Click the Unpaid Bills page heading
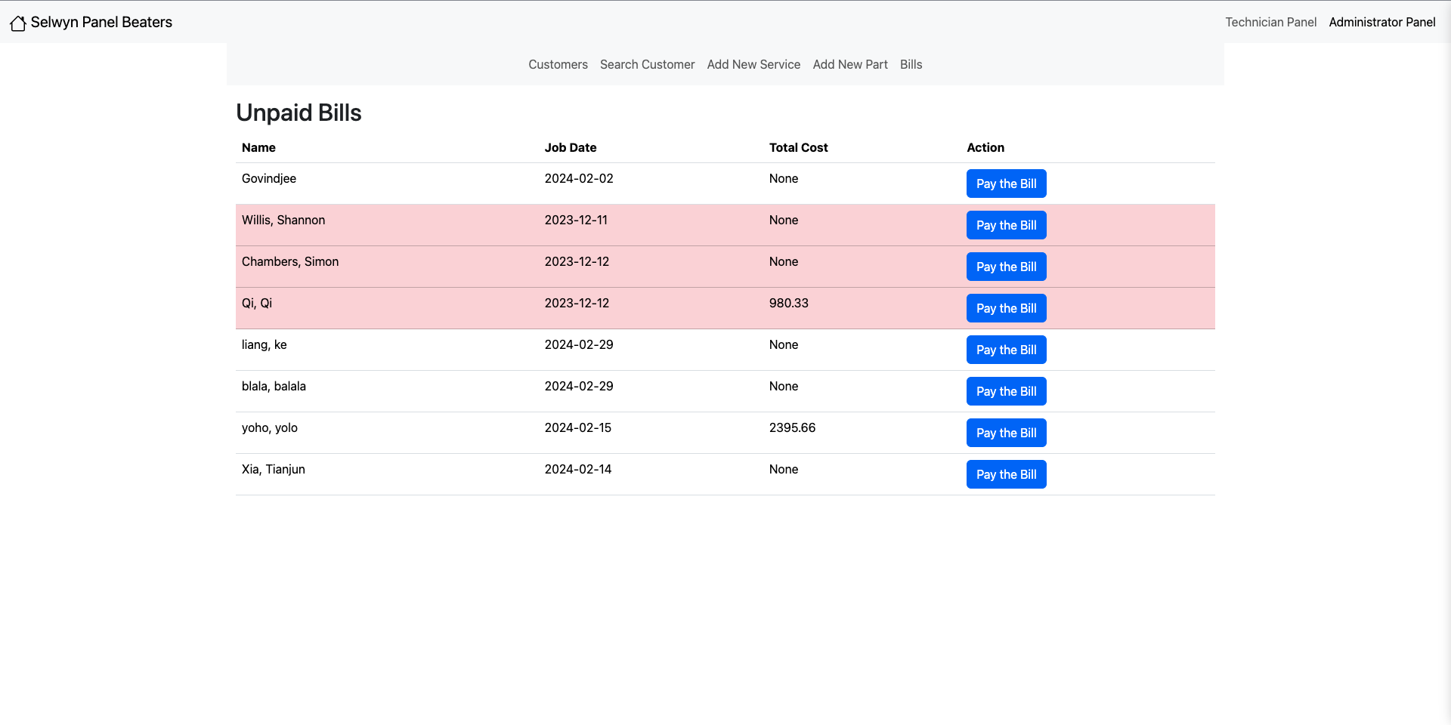The image size is (1451, 725). [x=299, y=113]
